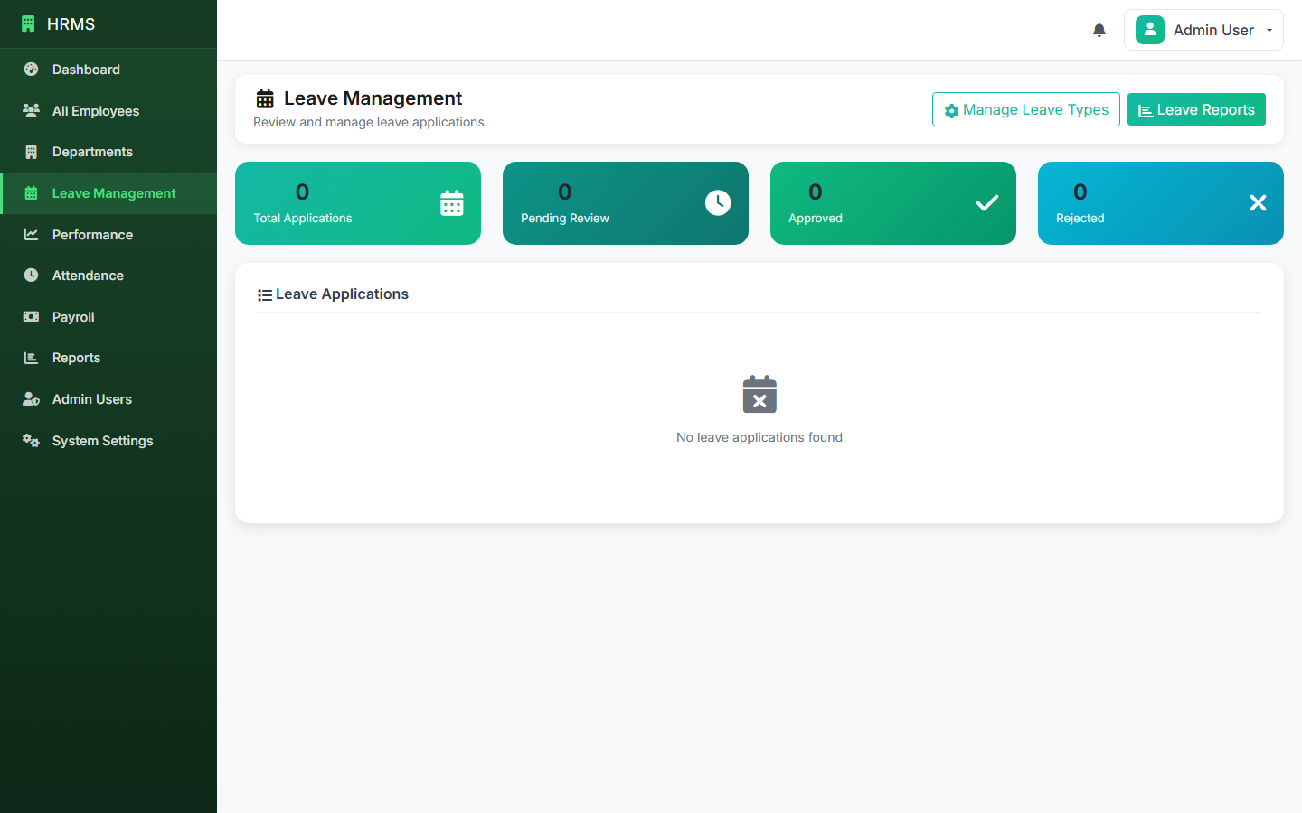Click the list icon beside Leave Applications

(x=265, y=295)
